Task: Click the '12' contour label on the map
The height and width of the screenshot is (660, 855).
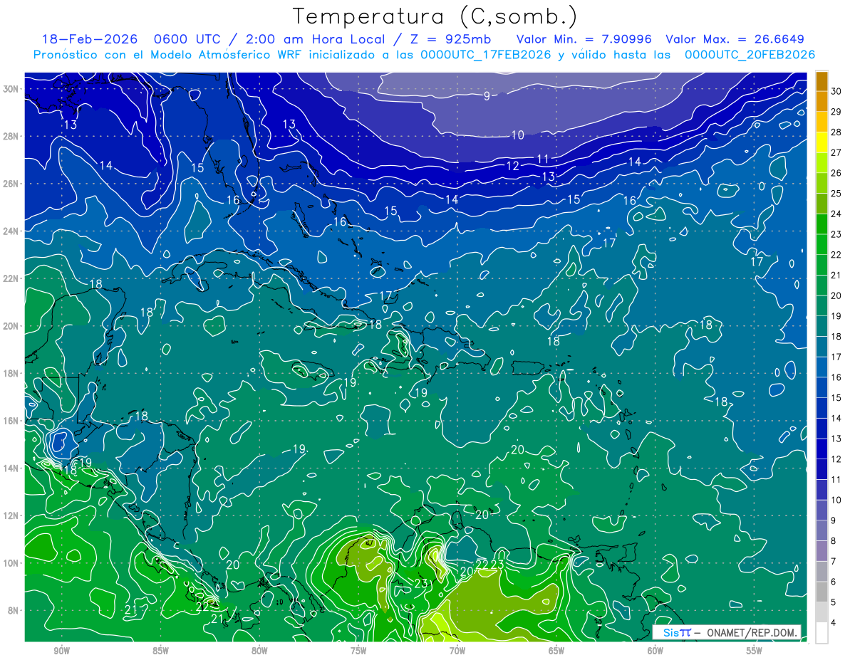Action: 512,166
